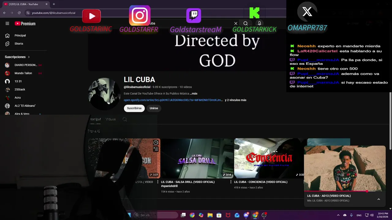Open Conciencia video title link
392x220 pixels.
(x=261, y=182)
